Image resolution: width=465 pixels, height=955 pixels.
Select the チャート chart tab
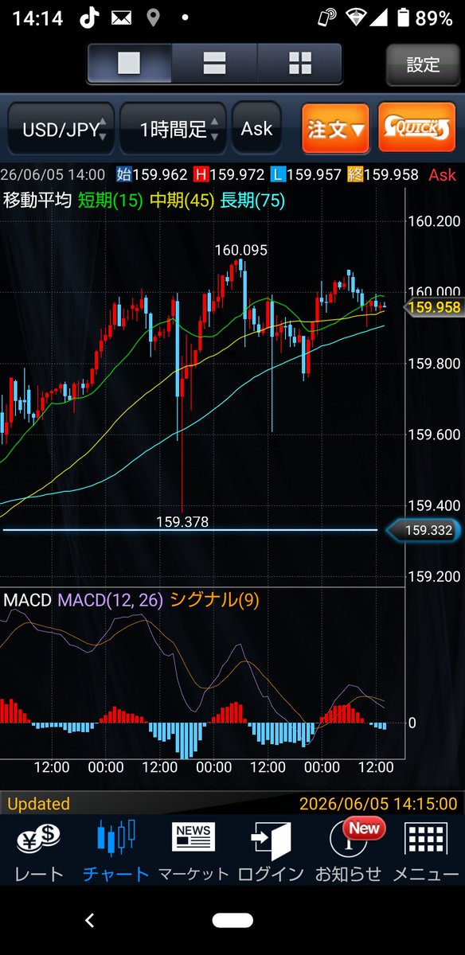coord(116,852)
